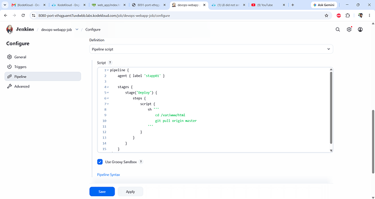The height and width of the screenshot is (199, 375).
Task: Close the 8091-port tab
Action: point(165,5)
